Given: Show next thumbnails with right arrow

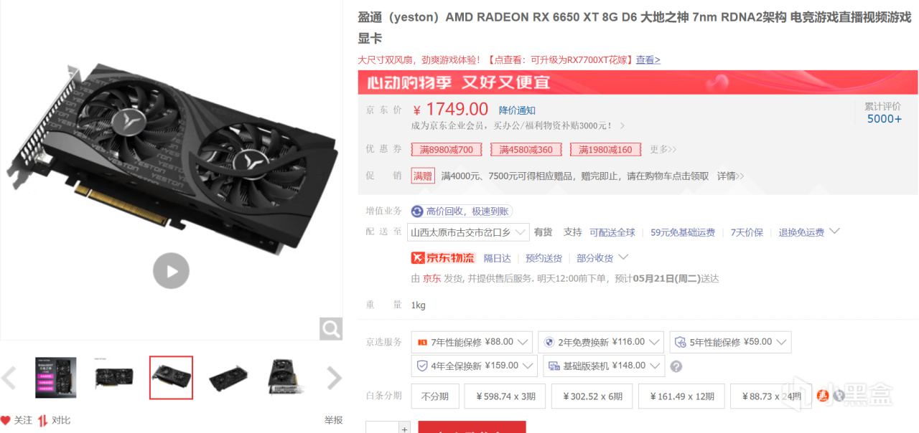Looking at the screenshot, I should pyautogui.click(x=334, y=377).
